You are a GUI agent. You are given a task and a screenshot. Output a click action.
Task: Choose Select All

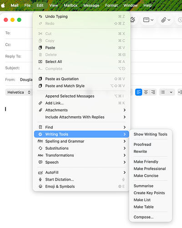click(x=81, y=62)
